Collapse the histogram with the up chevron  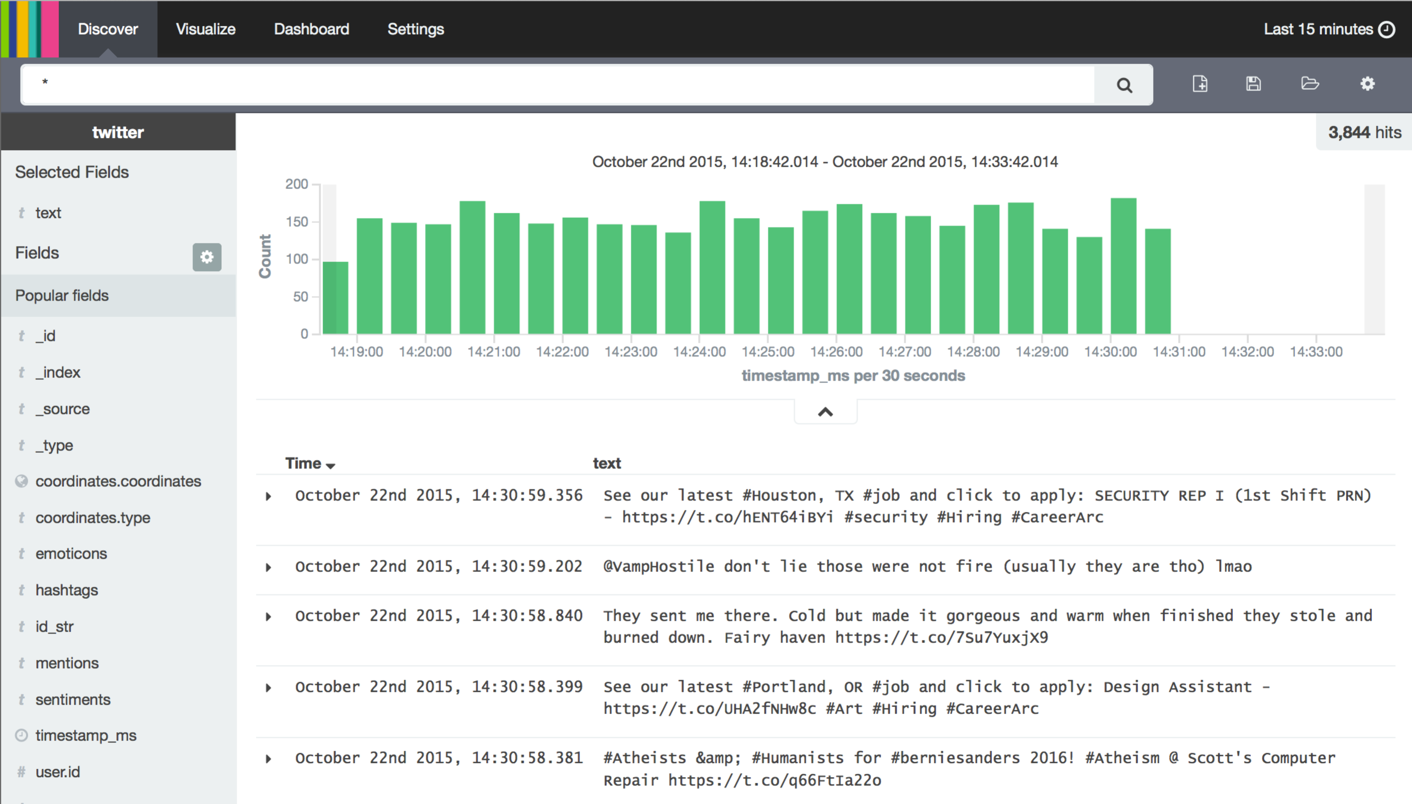click(x=825, y=412)
